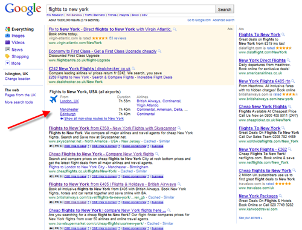
Task: Open Insights toolbar link
Action: (x=124, y=15)
